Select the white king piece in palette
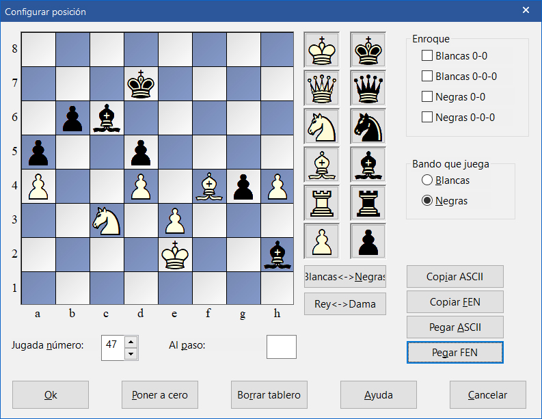542x419 pixels. (x=321, y=50)
